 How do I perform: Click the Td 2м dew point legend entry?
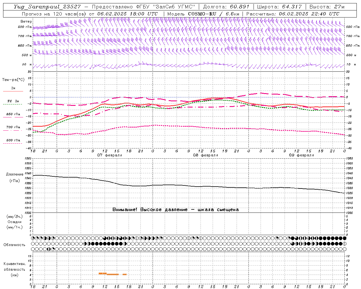pyautogui.click(x=13, y=101)
